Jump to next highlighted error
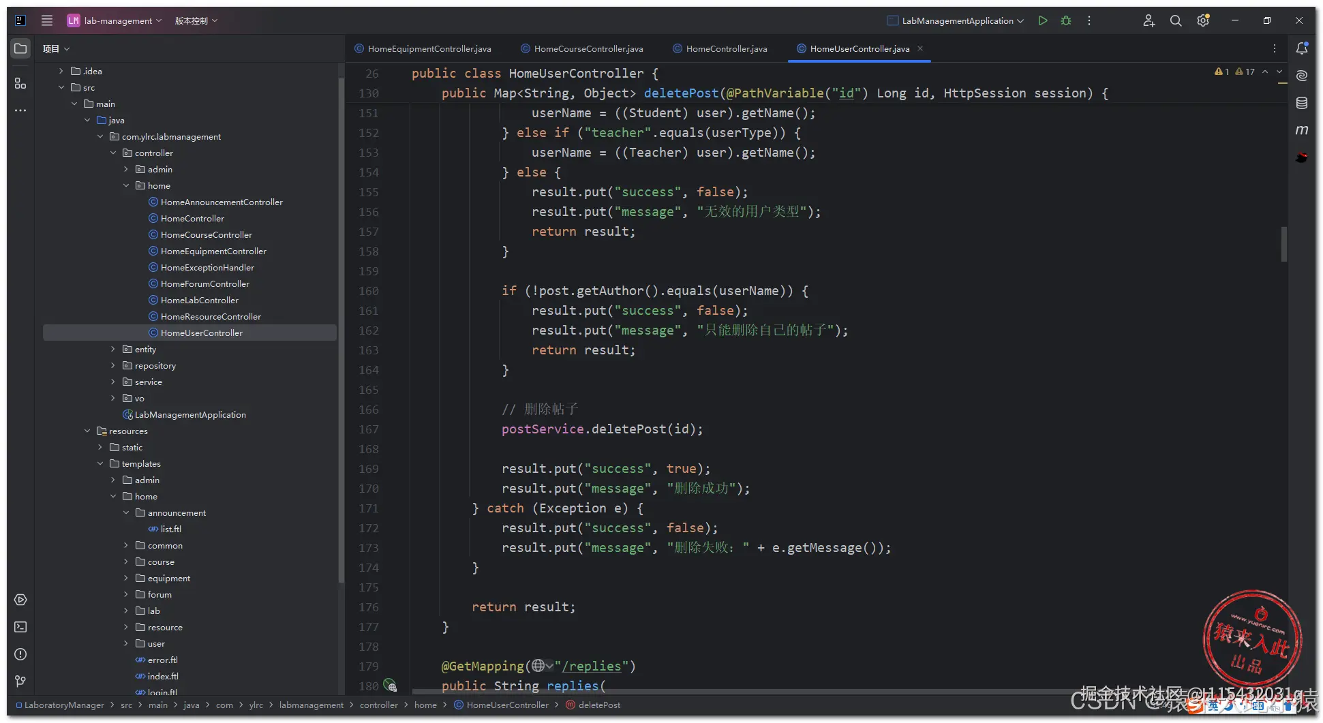 click(1279, 72)
